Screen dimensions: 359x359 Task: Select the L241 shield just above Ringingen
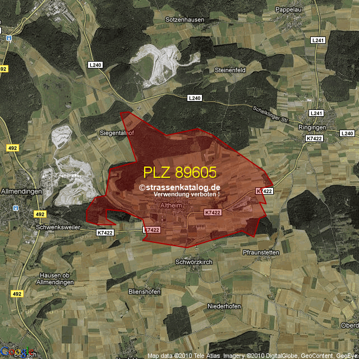[x=316, y=113]
